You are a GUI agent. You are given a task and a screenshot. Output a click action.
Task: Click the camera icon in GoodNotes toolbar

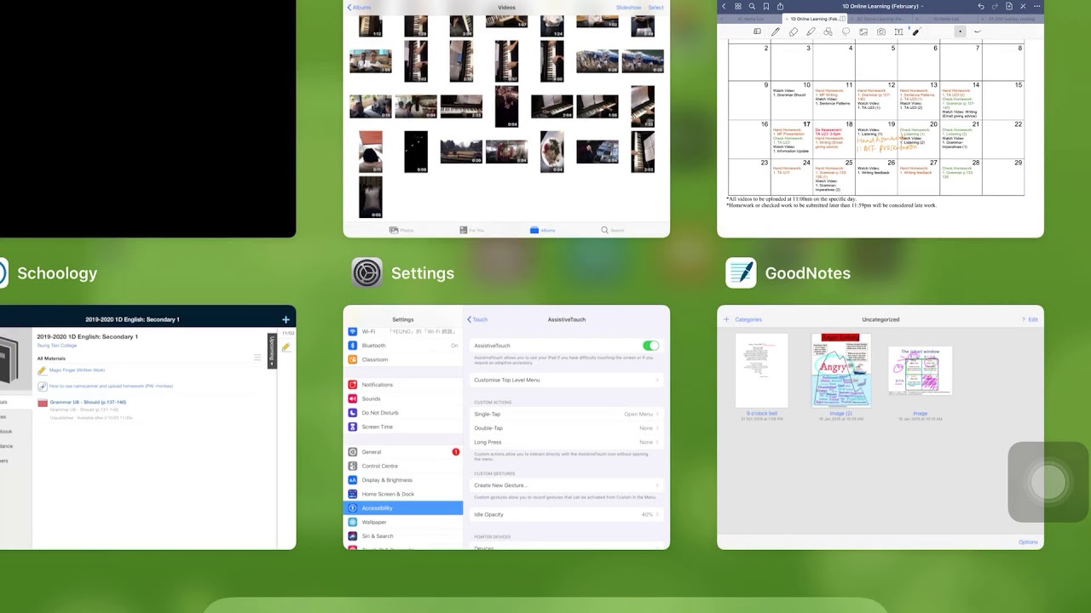(x=880, y=32)
